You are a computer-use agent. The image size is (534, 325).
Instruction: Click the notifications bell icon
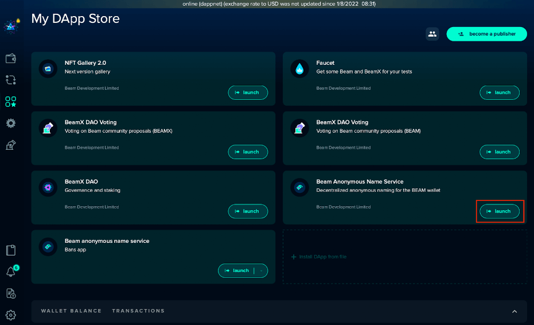[10, 272]
